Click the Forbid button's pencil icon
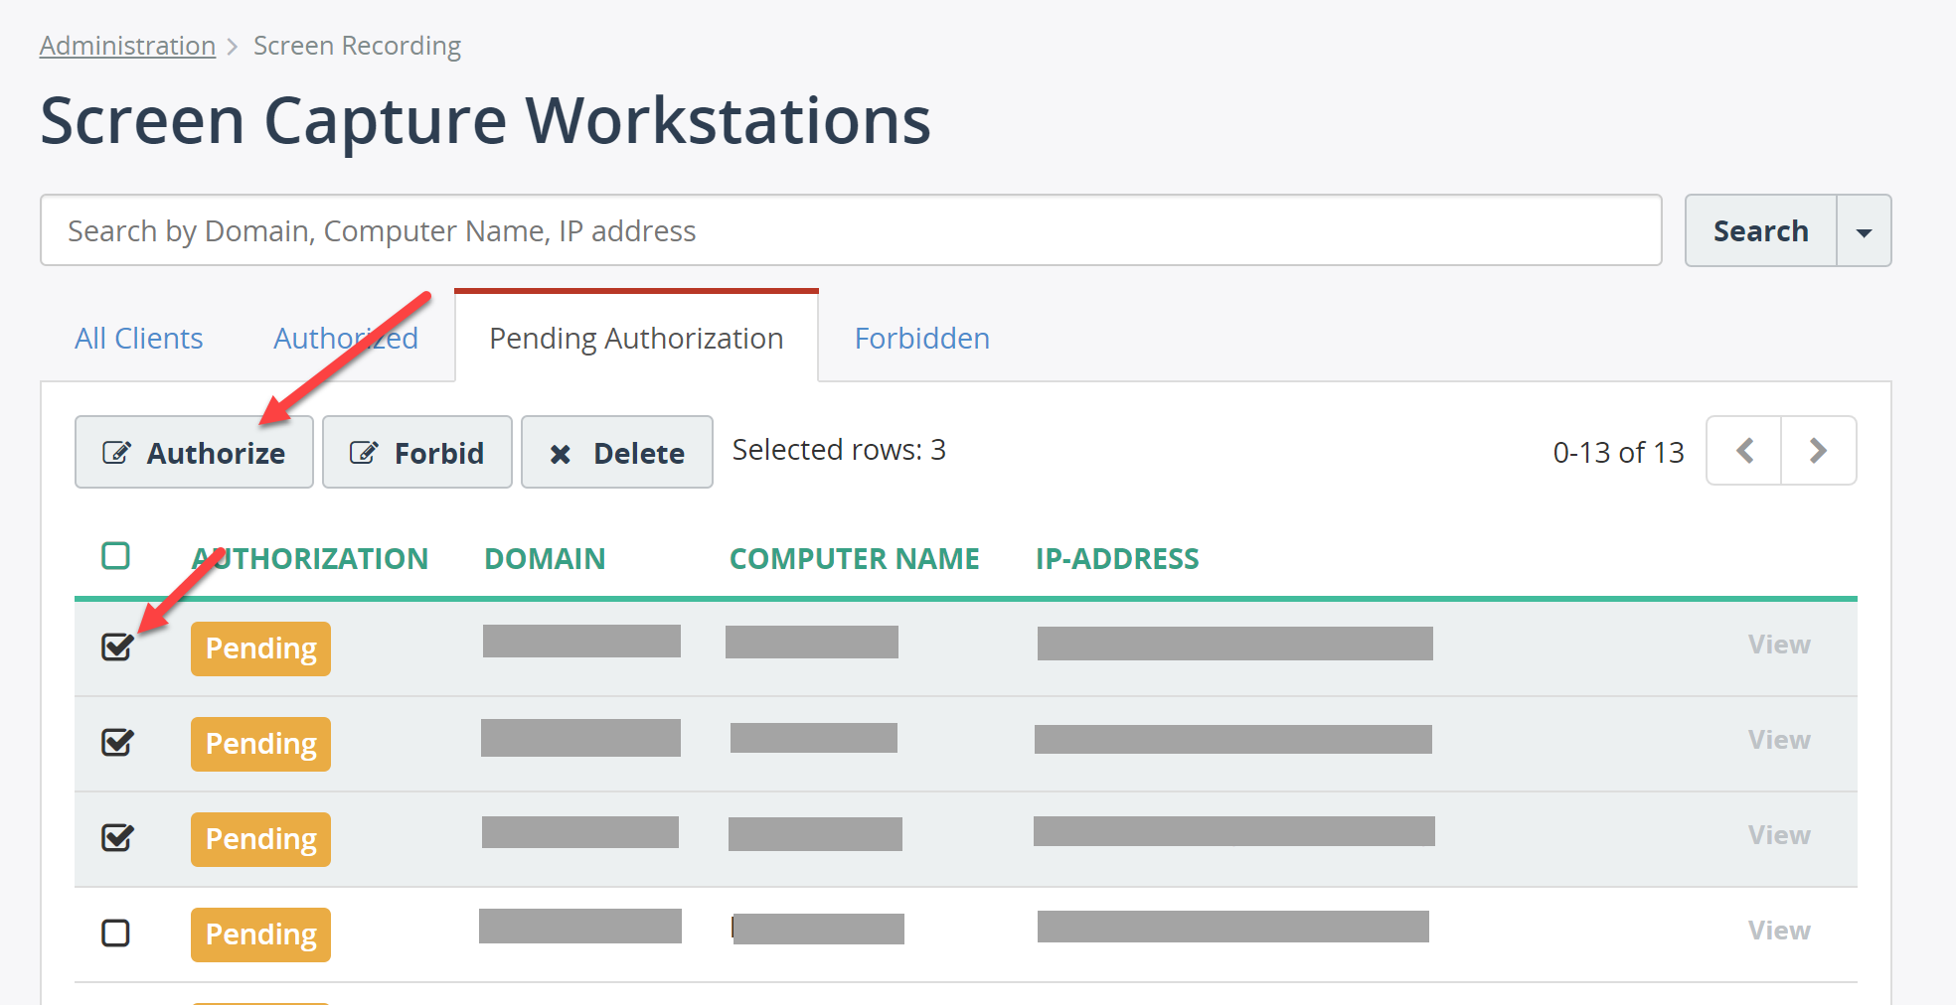 coord(365,452)
